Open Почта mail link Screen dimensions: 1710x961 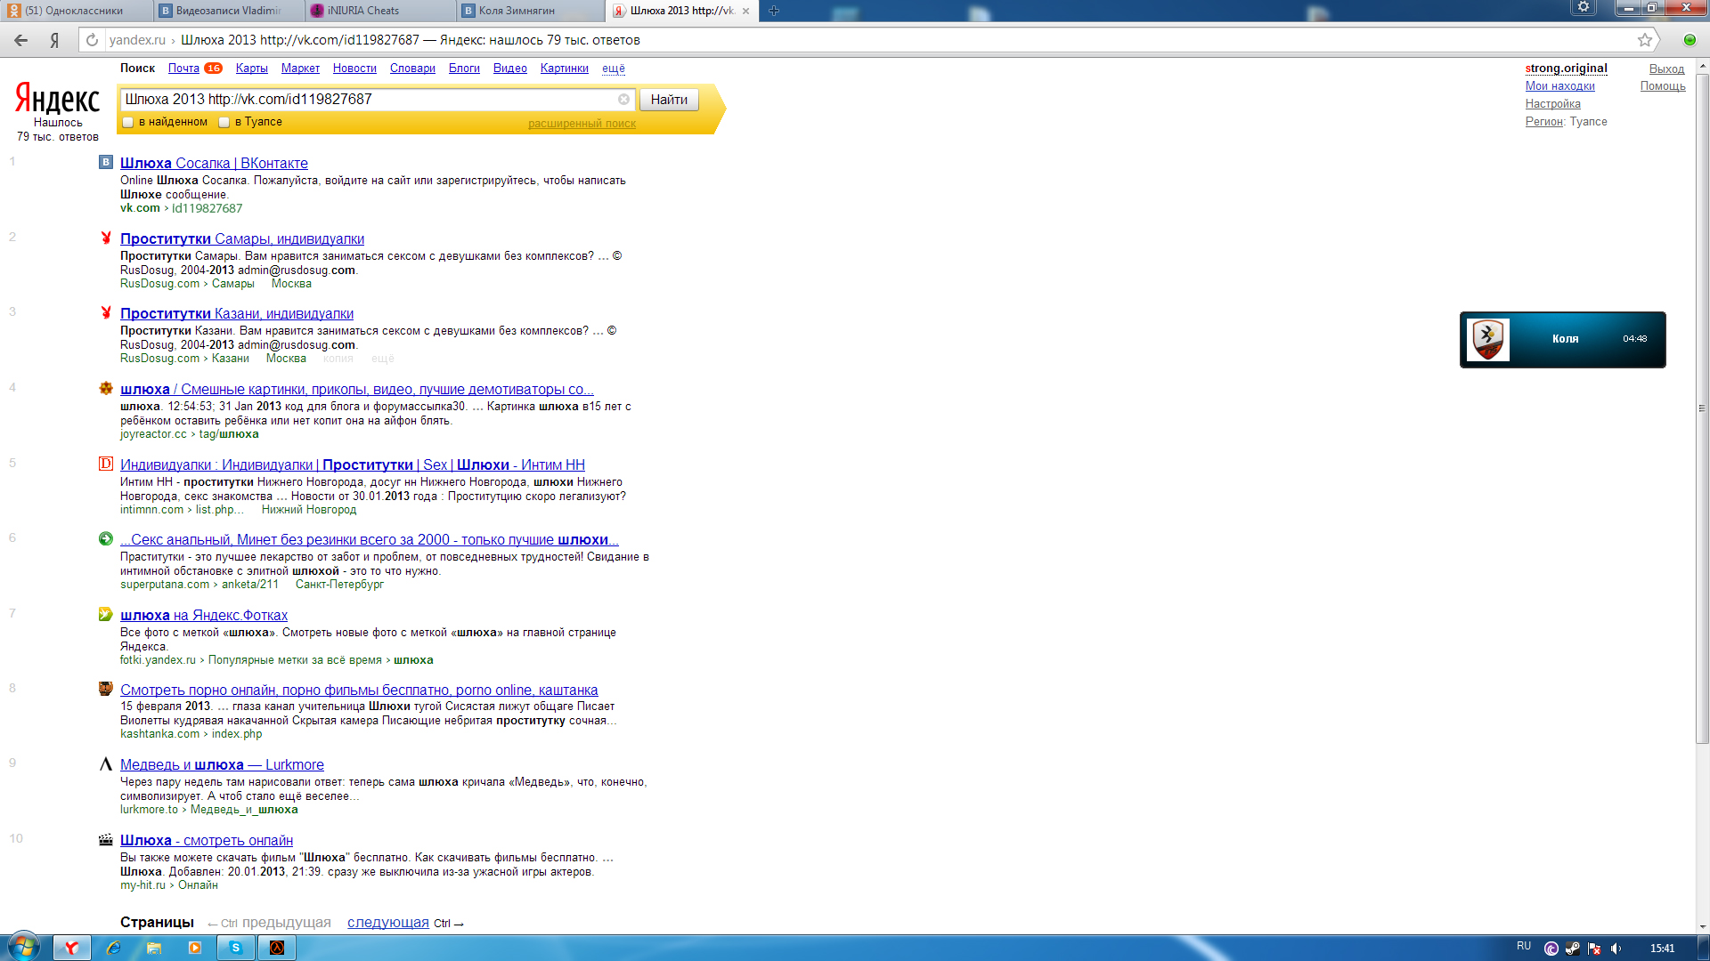point(183,69)
